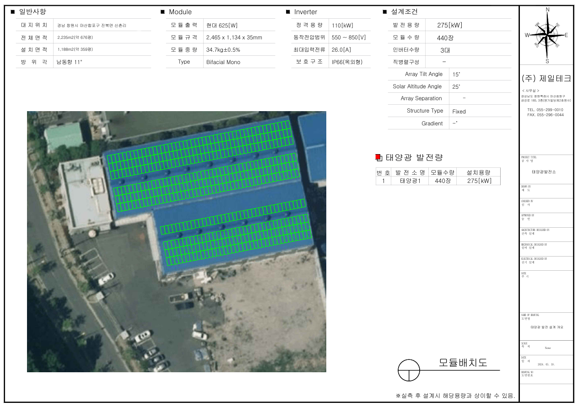Click the 남동향 11° 방위각 value

click(x=69, y=62)
